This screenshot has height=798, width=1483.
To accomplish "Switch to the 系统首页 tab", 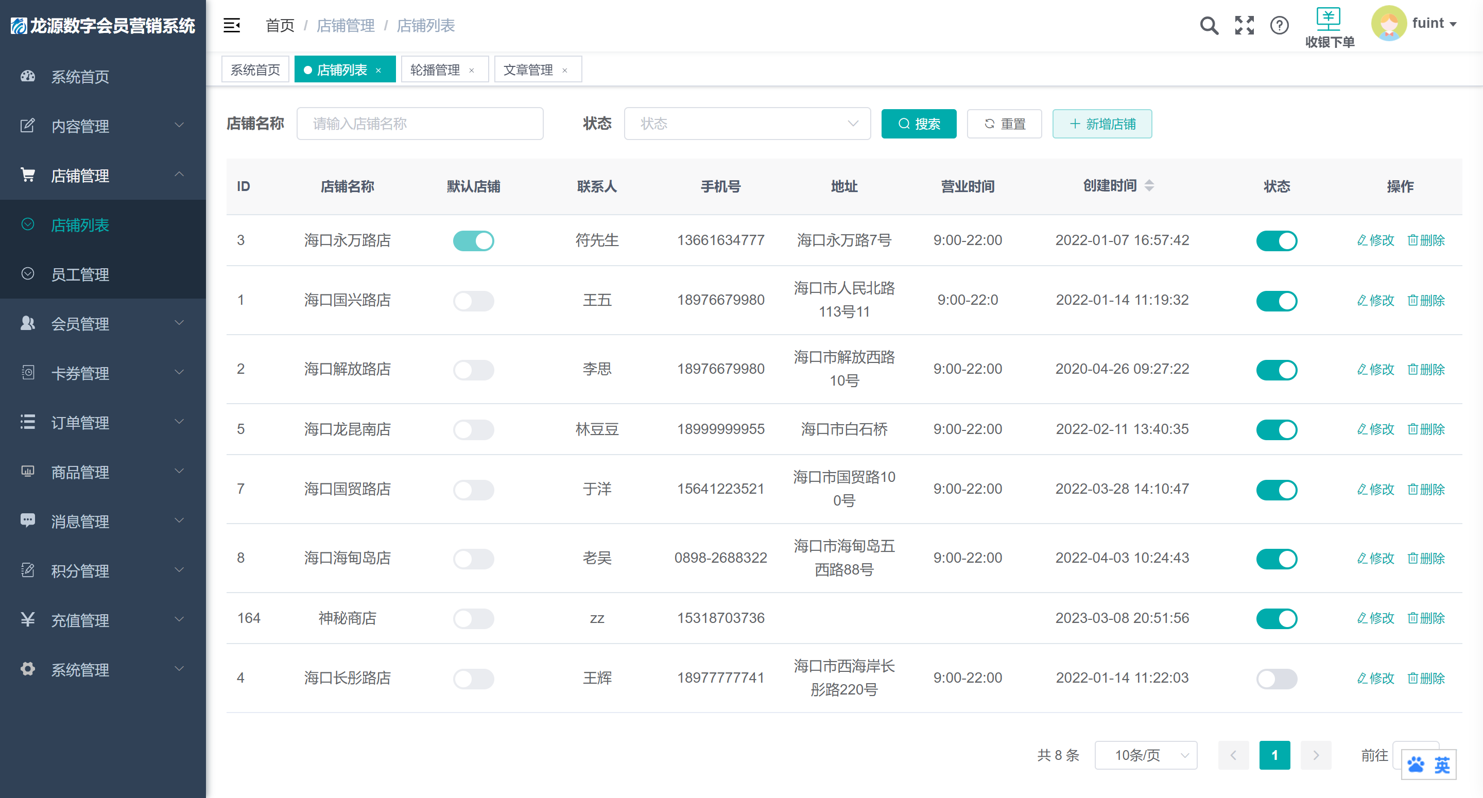I will pyautogui.click(x=255, y=70).
